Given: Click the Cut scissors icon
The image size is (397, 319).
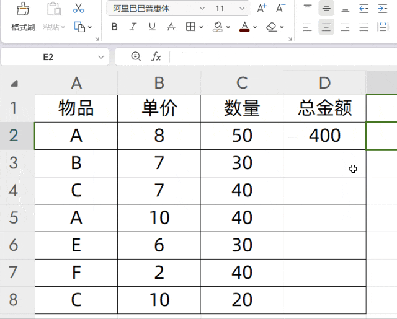Looking at the screenshot, I should coord(78,8).
